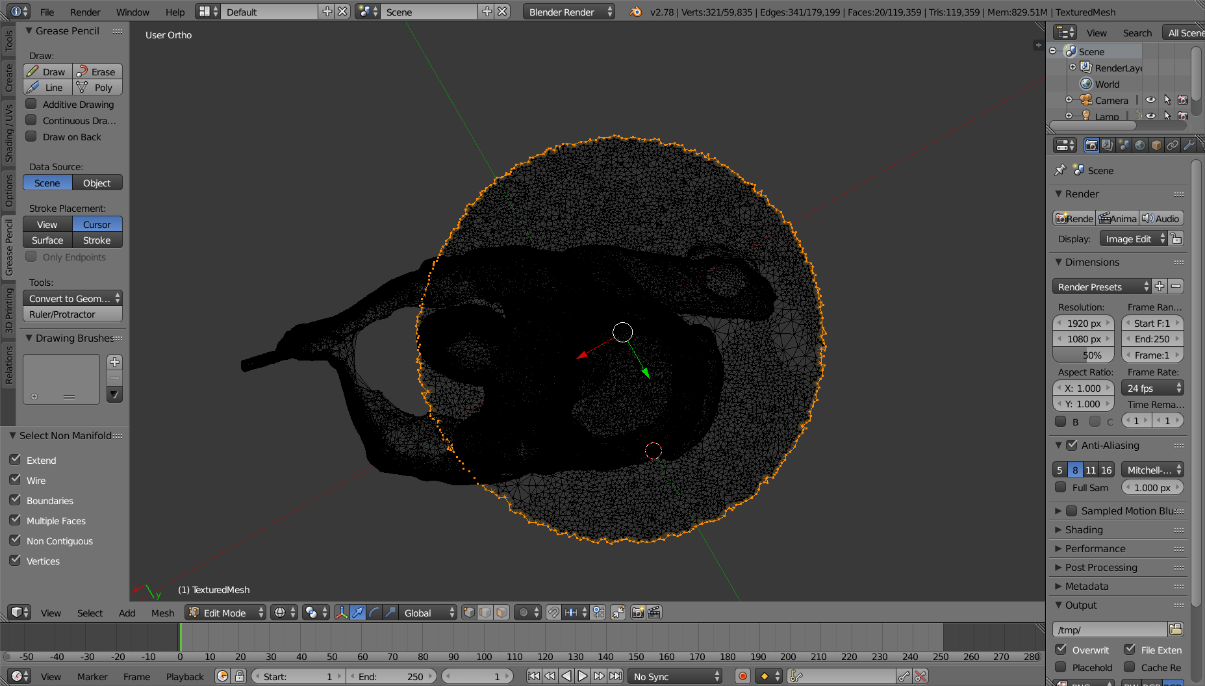Enable Continuous Drawing checkbox
Image resolution: width=1205 pixels, height=686 pixels.
tap(31, 120)
